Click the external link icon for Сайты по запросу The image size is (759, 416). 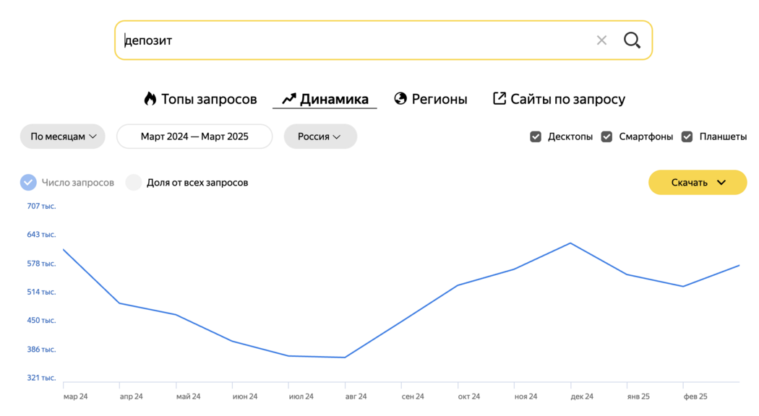pyautogui.click(x=499, y=98)
